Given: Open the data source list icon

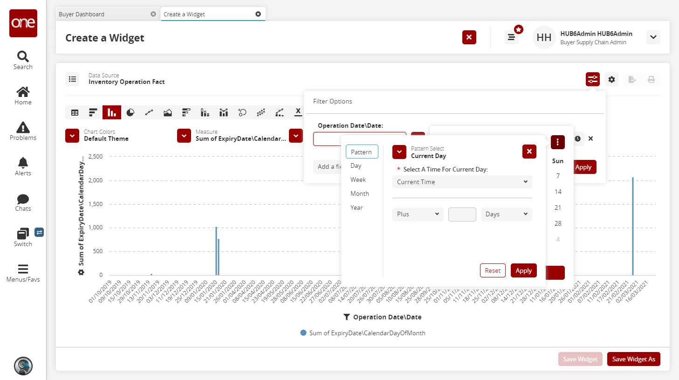Looking at the screenshot, I should pyautogui.click(x=73, y=79).
